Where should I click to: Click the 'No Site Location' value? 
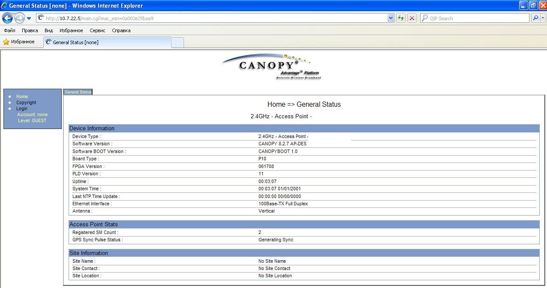pos(275,276)
